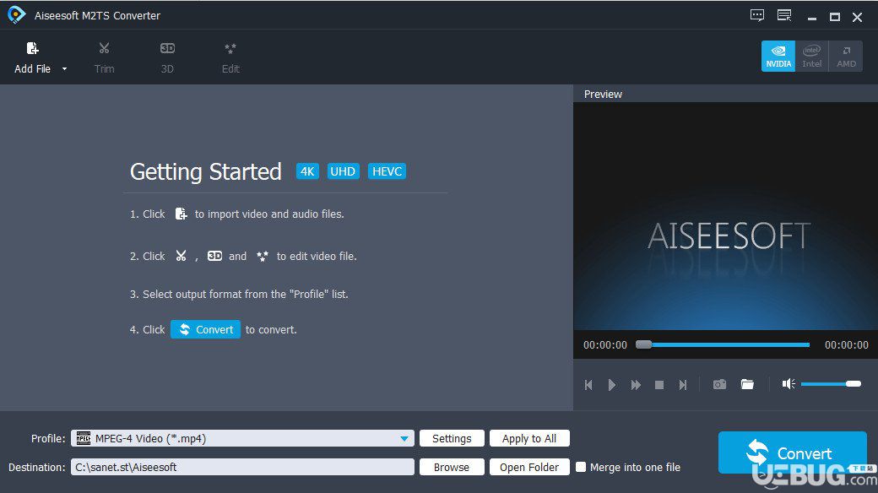Viewport: 878px width, 493px height.
Task: Open profile Settings
Action: pyautogui.click(x=452, y=438)
